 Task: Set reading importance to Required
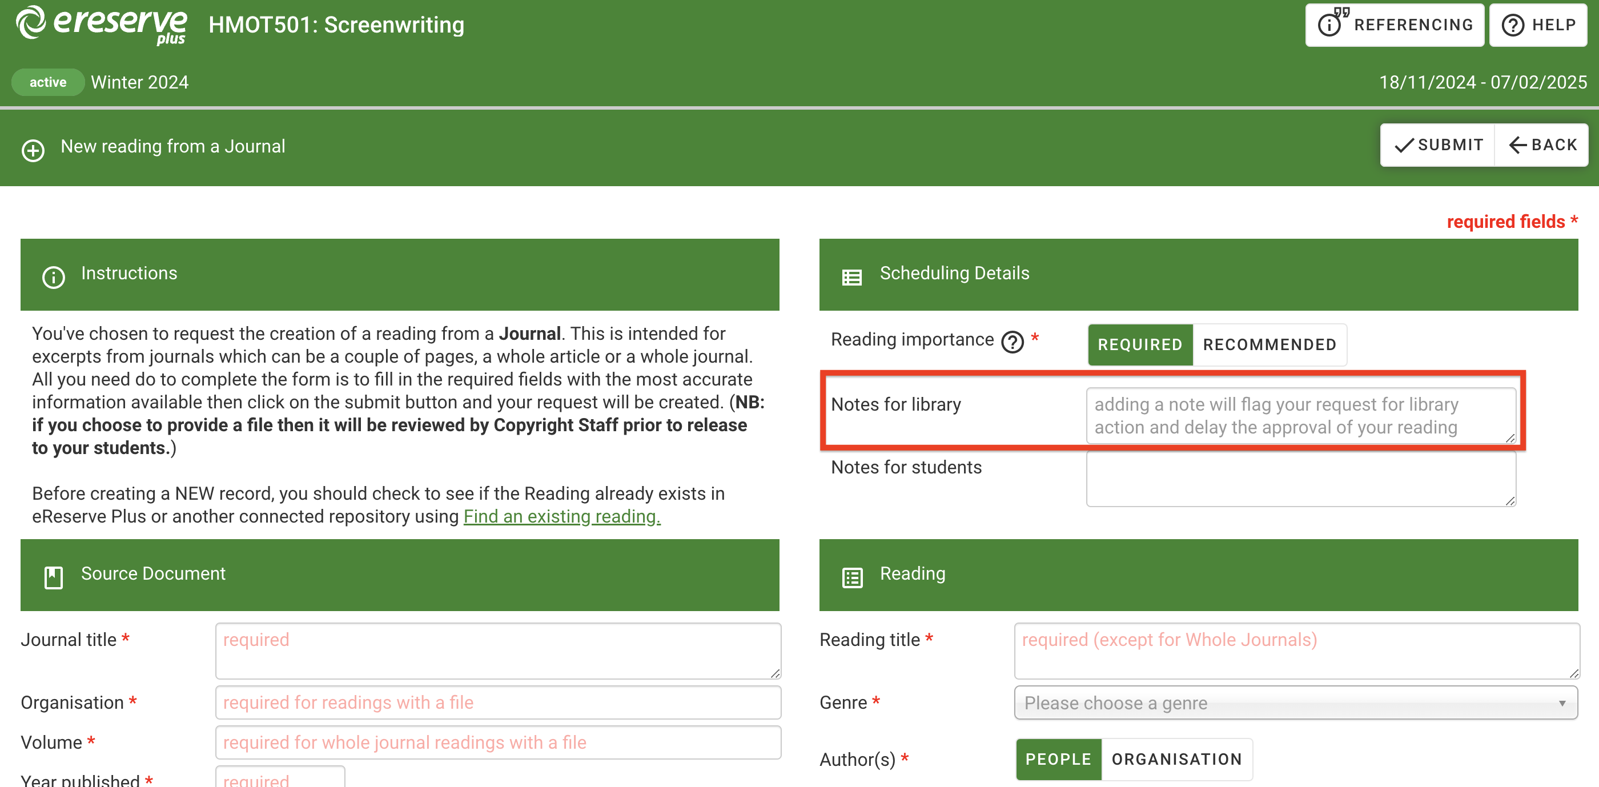coord(1140,344)
